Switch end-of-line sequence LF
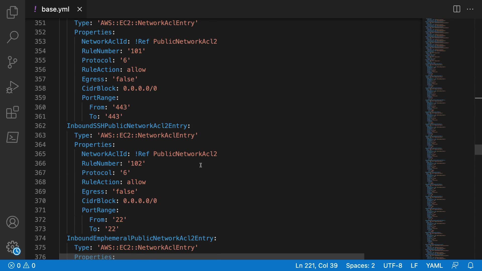Image resolution: width=482 pixels, height=271 pixels. click(x=414, y=265)
